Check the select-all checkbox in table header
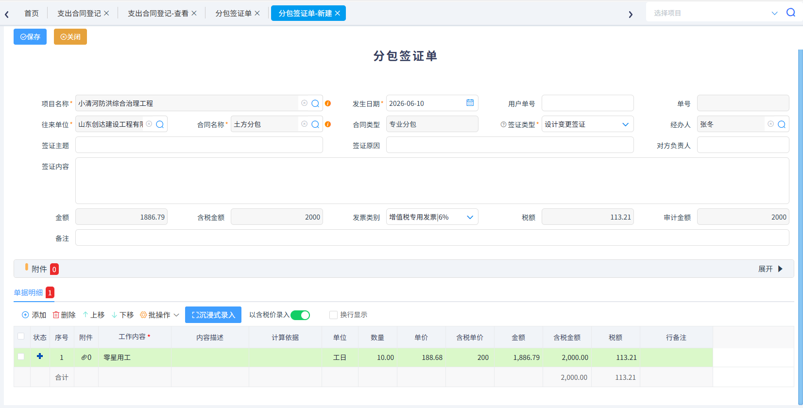Image resolution: width=803 pixels, height=408 pixels. 21,336
